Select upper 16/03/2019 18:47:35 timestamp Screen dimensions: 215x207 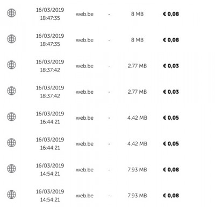pos(50,14)
